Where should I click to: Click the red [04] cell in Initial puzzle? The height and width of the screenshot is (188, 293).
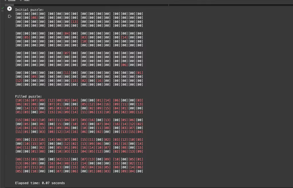point(67,33)
